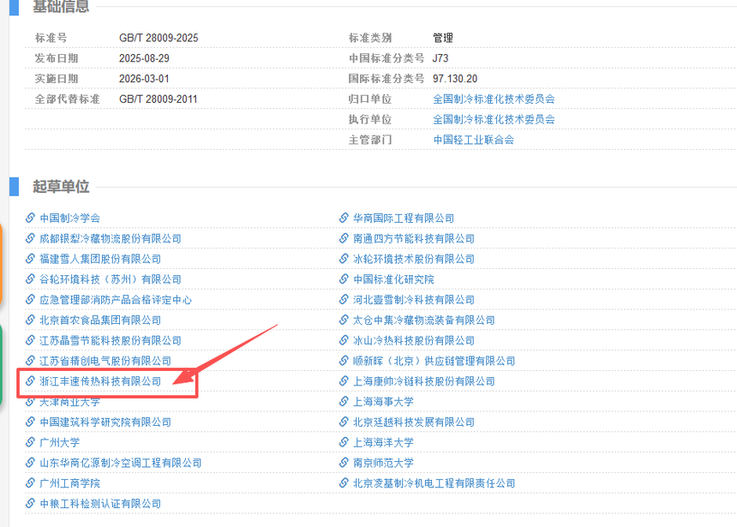The width and height of the screenshot is (737, 527).
Task: Click link icon beside 南通四方节能科技有限公司
Action: (x=344, y=238)
